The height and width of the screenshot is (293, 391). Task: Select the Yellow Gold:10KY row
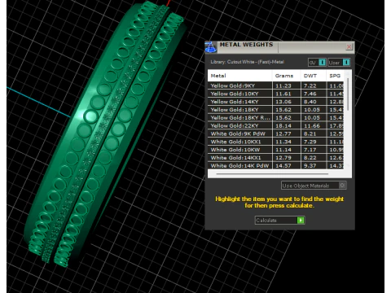[275, 94]
